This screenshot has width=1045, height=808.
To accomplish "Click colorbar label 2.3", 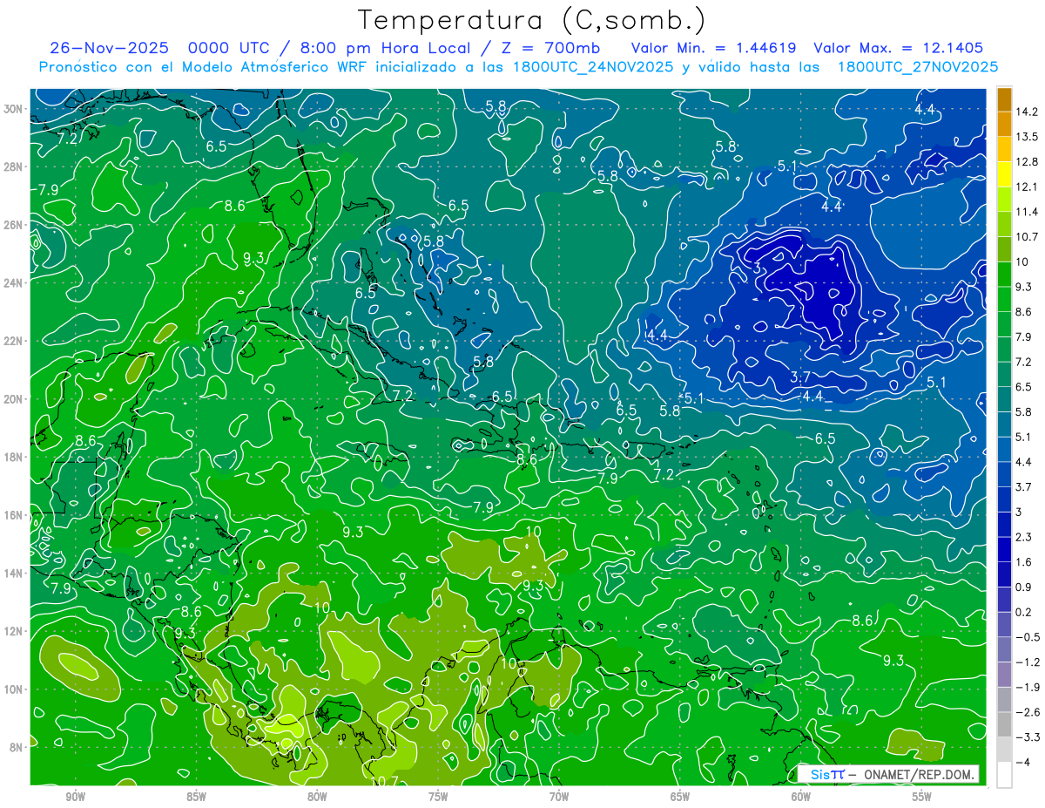I will (1024, 537).
